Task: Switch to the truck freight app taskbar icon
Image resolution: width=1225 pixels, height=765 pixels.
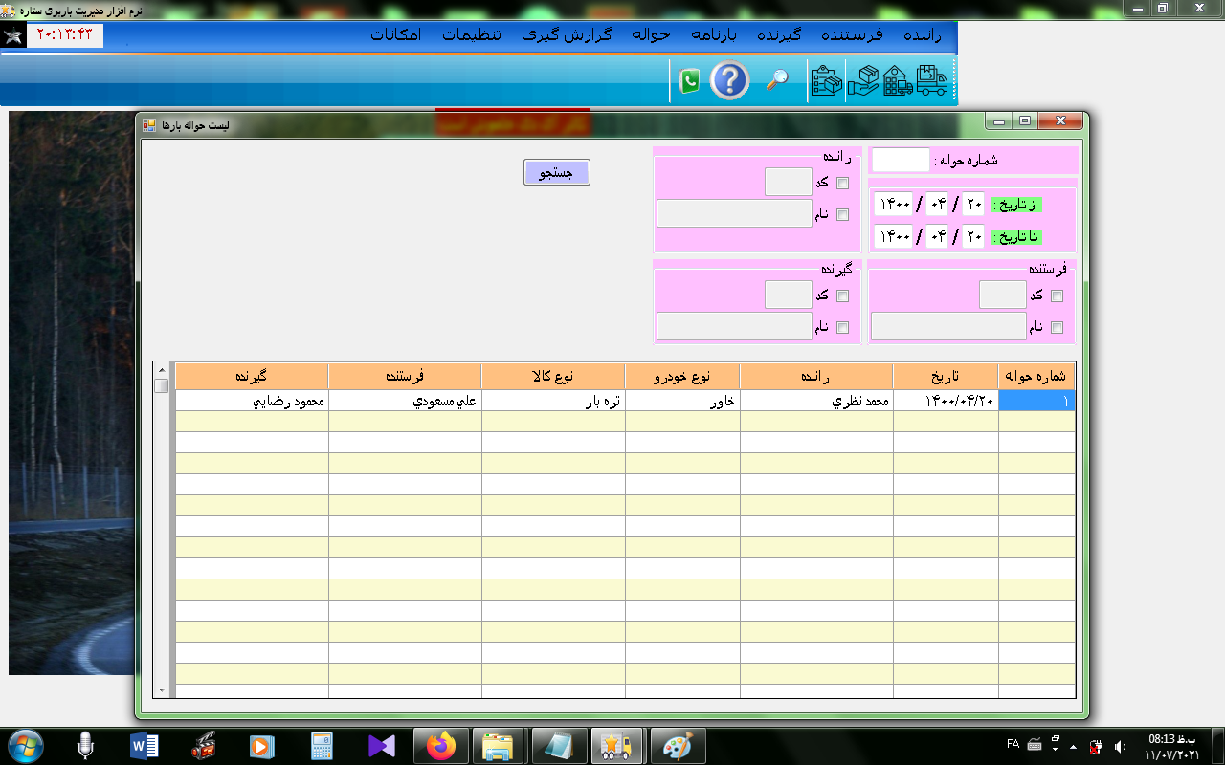Action: coord(617,746)
